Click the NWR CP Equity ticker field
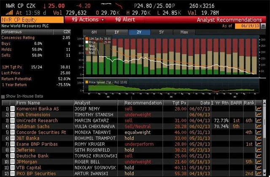Image resolution: width=270 pixels, height=177 pixels. click(x=32, y=19)
